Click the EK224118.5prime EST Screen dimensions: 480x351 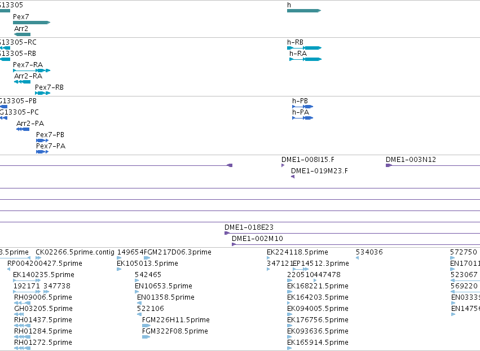click(268, 258)
